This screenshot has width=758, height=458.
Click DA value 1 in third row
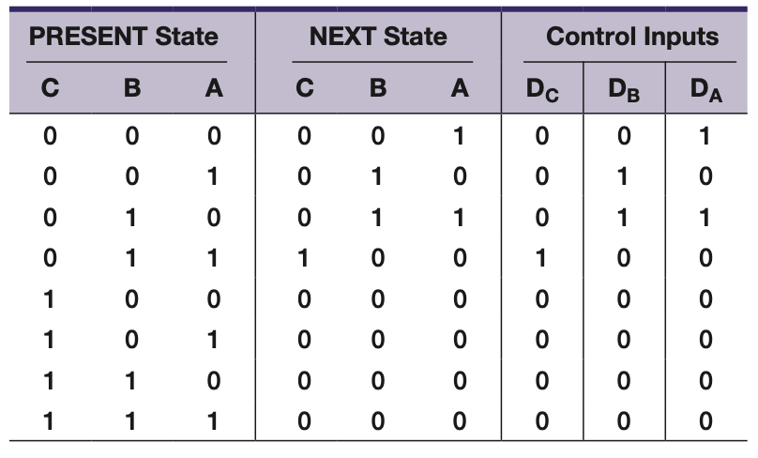[705, 217]
